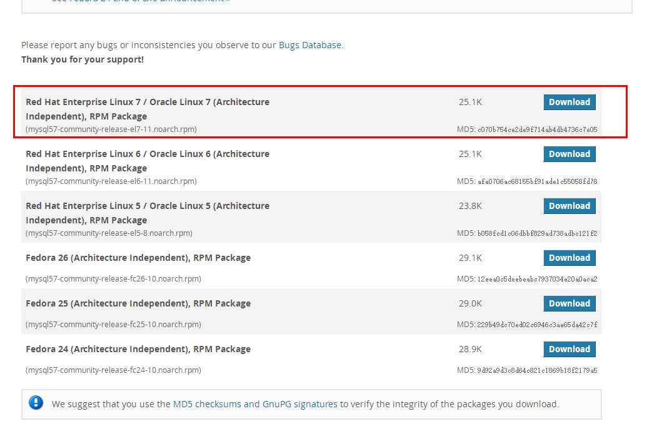Click the 23.8K file size value
This screenshot has height=421, width=657.
[x=470, y=206]
